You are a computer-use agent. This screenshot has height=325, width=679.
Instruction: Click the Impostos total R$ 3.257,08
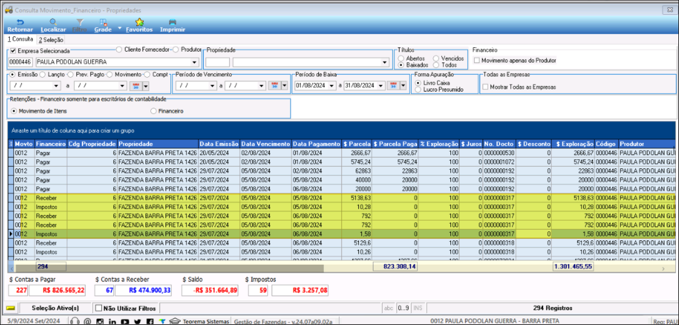(300, 290)
